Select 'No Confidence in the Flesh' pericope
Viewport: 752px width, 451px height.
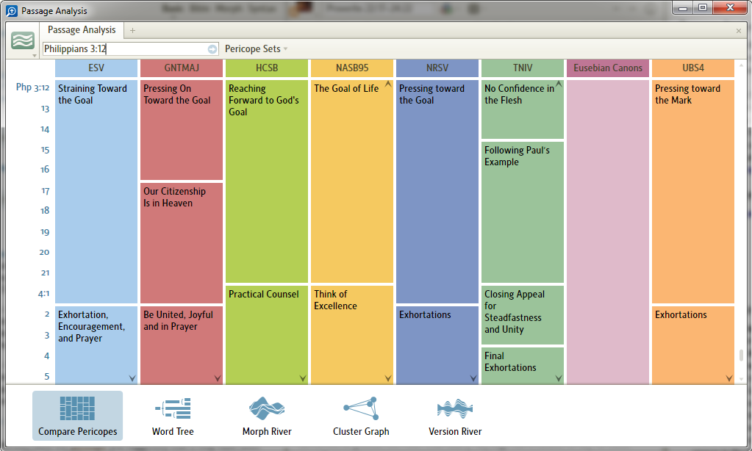click(523, 109)
